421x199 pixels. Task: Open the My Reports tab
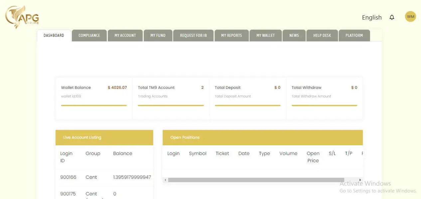[231, 35]
